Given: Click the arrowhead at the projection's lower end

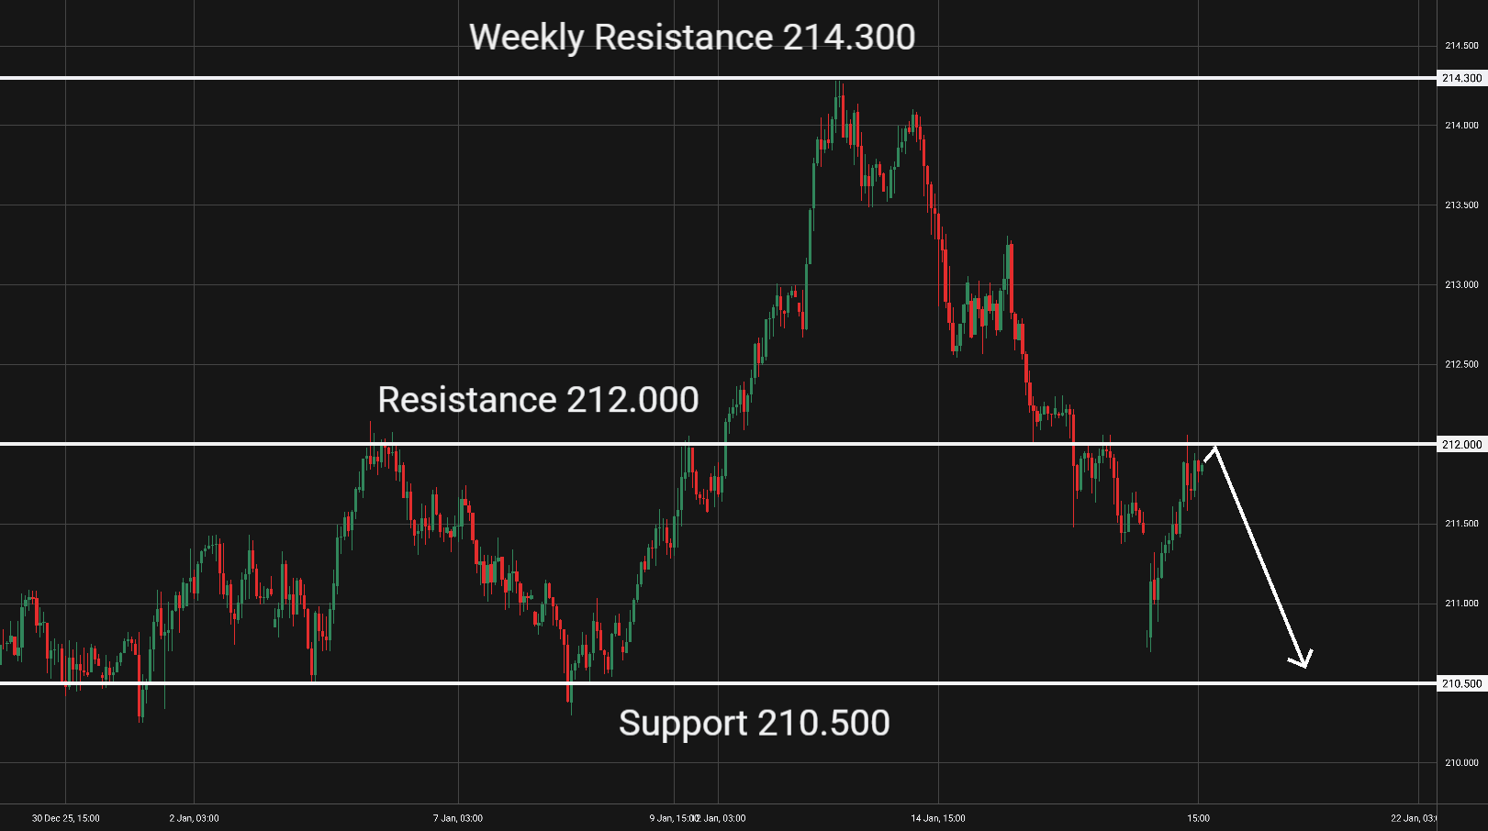Looking at the screenshot, I should tap(1303, 660).
